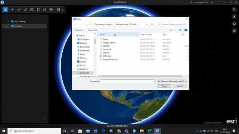Screen dimensions: 239x134
Task: Collapse the toolbar with the chevron arrow
Action: pyautogui.click(x=63, y=10)
